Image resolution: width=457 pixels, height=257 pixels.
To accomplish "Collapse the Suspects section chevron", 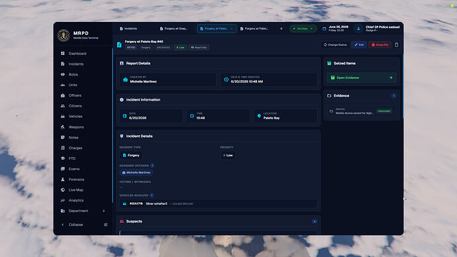I will 315,221.
